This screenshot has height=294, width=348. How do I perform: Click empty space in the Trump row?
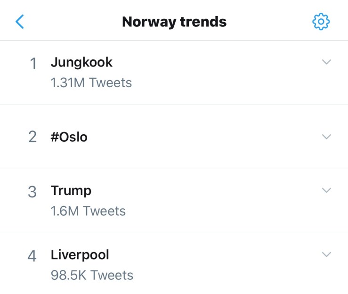point(212,200)
